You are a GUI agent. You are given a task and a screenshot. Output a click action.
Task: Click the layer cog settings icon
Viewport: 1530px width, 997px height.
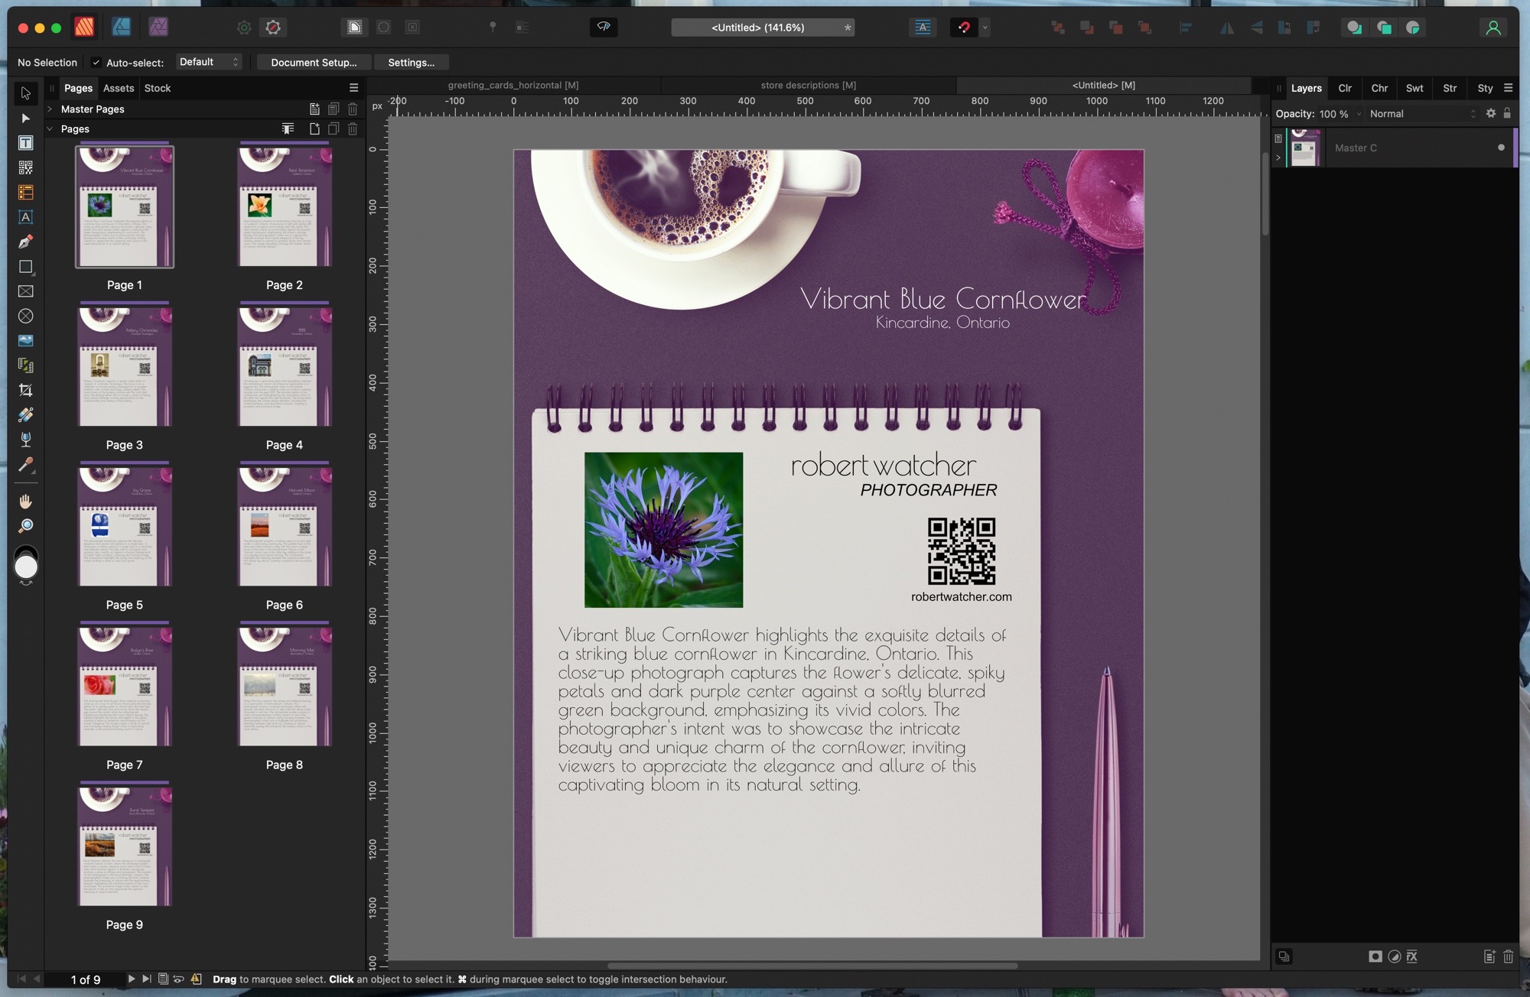(1490, 113)
